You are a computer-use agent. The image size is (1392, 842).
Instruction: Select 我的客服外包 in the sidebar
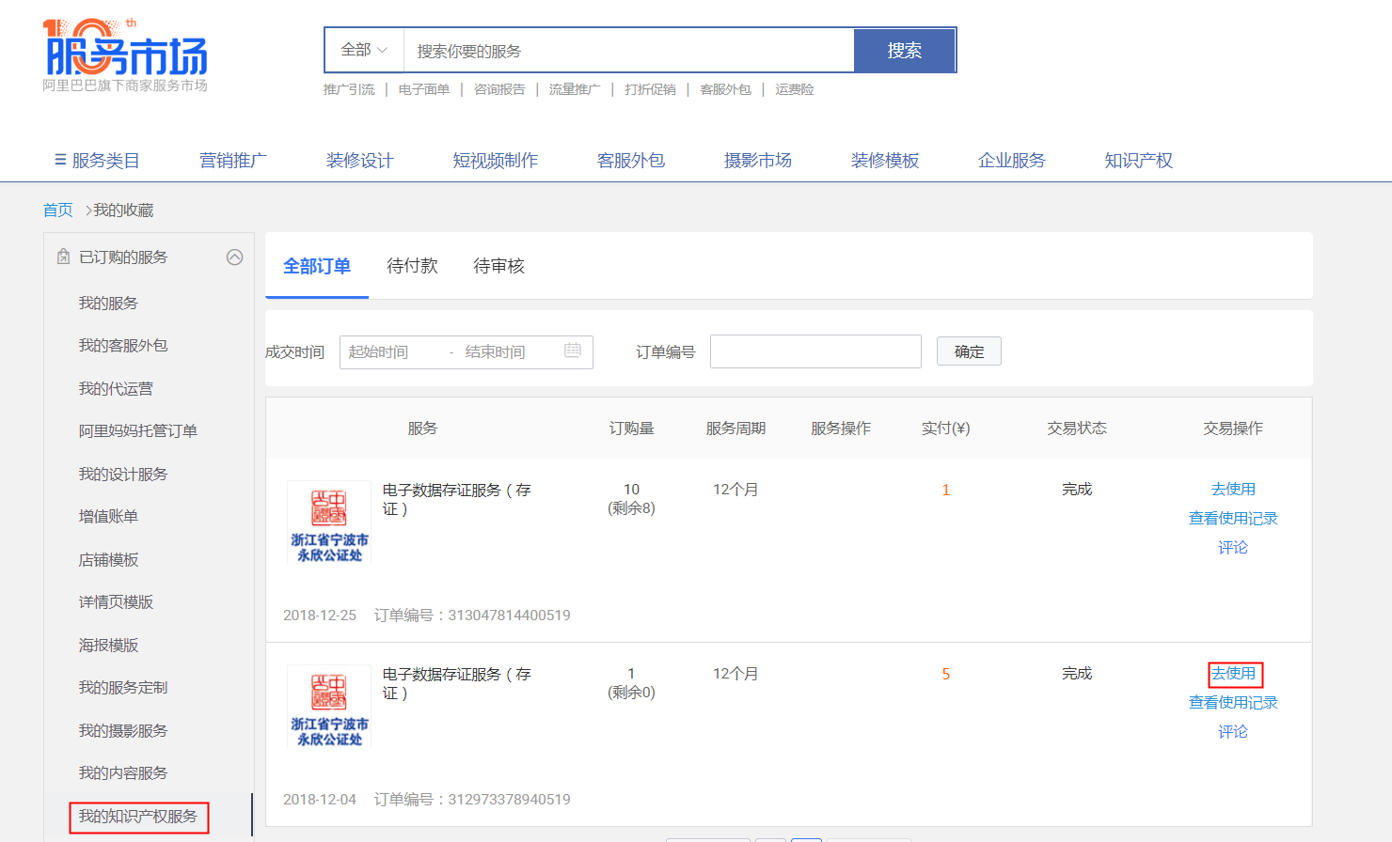pyautogui.click(x=123, y=345)
